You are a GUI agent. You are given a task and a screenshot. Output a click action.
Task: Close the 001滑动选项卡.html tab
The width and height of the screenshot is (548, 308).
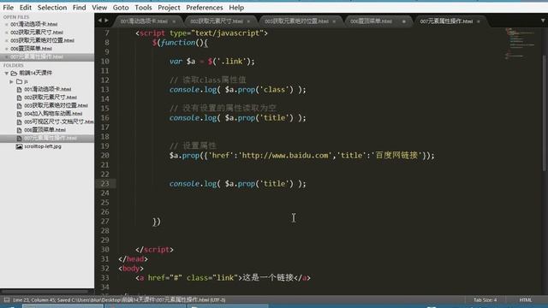pyautogui.click(x=174, y=21)
